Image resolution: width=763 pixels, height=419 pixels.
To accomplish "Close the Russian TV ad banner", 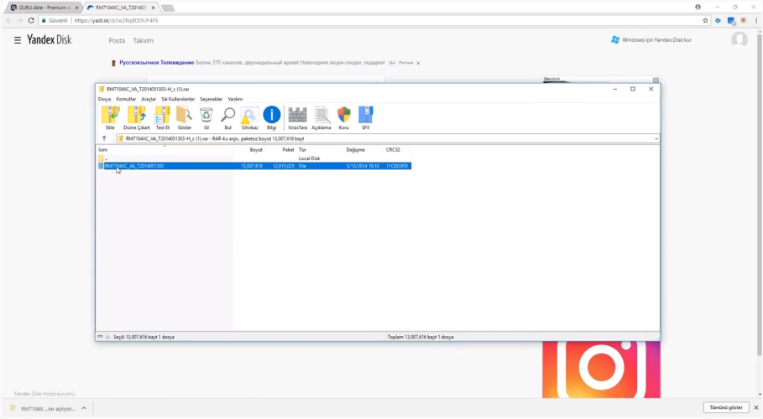I will [418, 63].
